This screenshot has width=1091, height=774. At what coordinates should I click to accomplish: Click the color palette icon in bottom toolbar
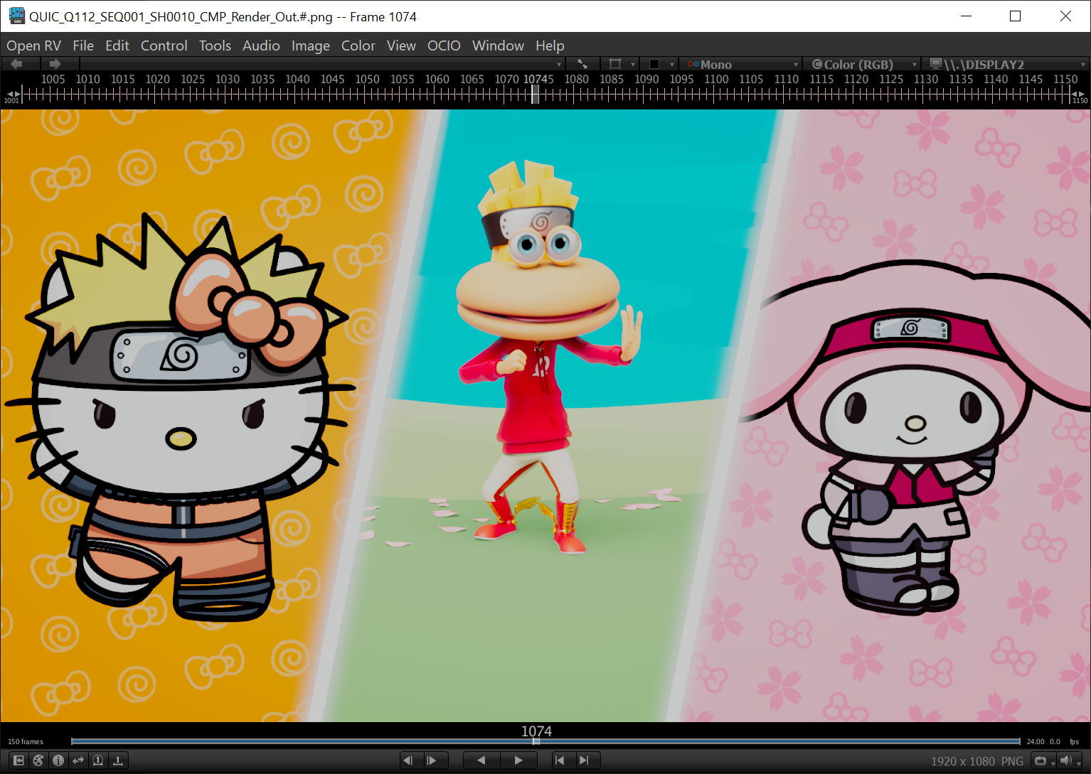38,760
